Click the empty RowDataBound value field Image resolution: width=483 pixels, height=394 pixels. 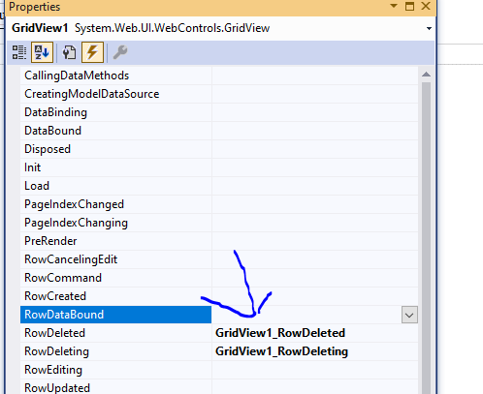click(x=306, y=315)
